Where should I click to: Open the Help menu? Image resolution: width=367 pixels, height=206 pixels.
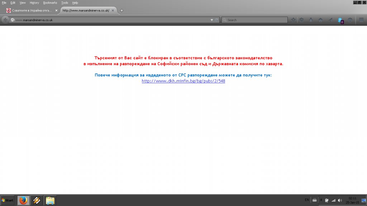[x=75, y=3]
